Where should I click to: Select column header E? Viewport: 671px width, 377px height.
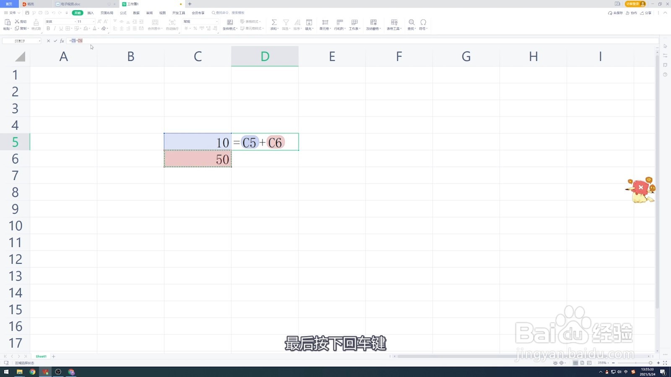332,57
